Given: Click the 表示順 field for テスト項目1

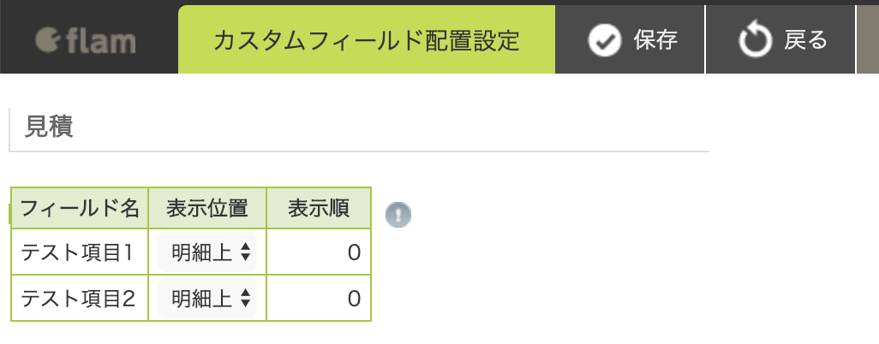Looking at the screenshot, I should click(x=319, y=252).
